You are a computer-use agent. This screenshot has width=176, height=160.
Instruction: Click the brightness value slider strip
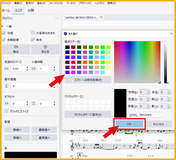pyautogui.click(x=165, y=62)
